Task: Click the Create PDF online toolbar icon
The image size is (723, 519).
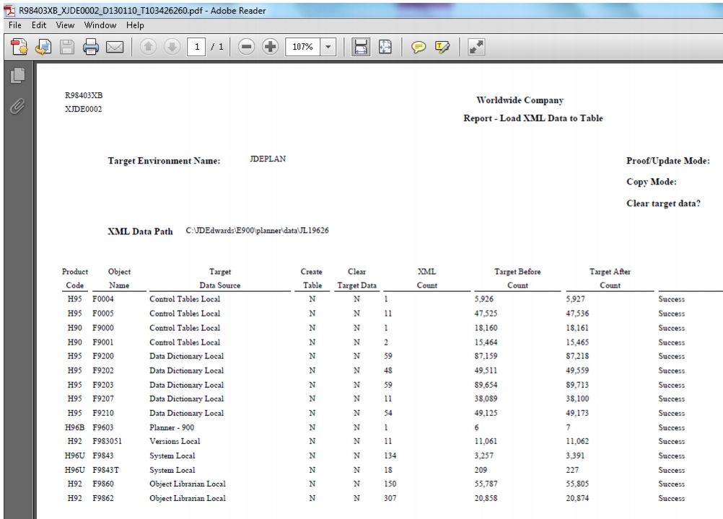Action: (x=19, y=47)
